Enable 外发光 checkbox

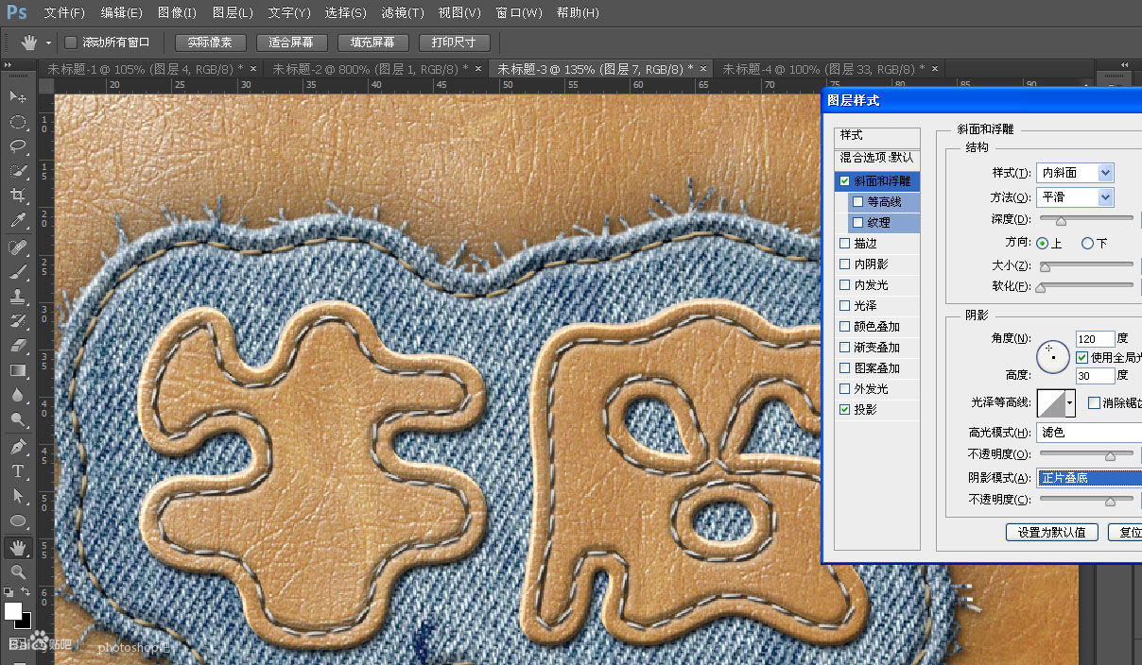click(x=844, y=388)
